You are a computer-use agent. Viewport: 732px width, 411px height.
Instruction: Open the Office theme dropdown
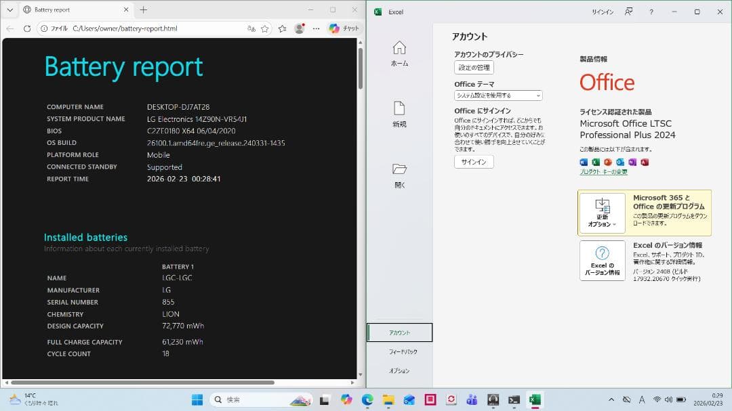(x=498, y=95)
